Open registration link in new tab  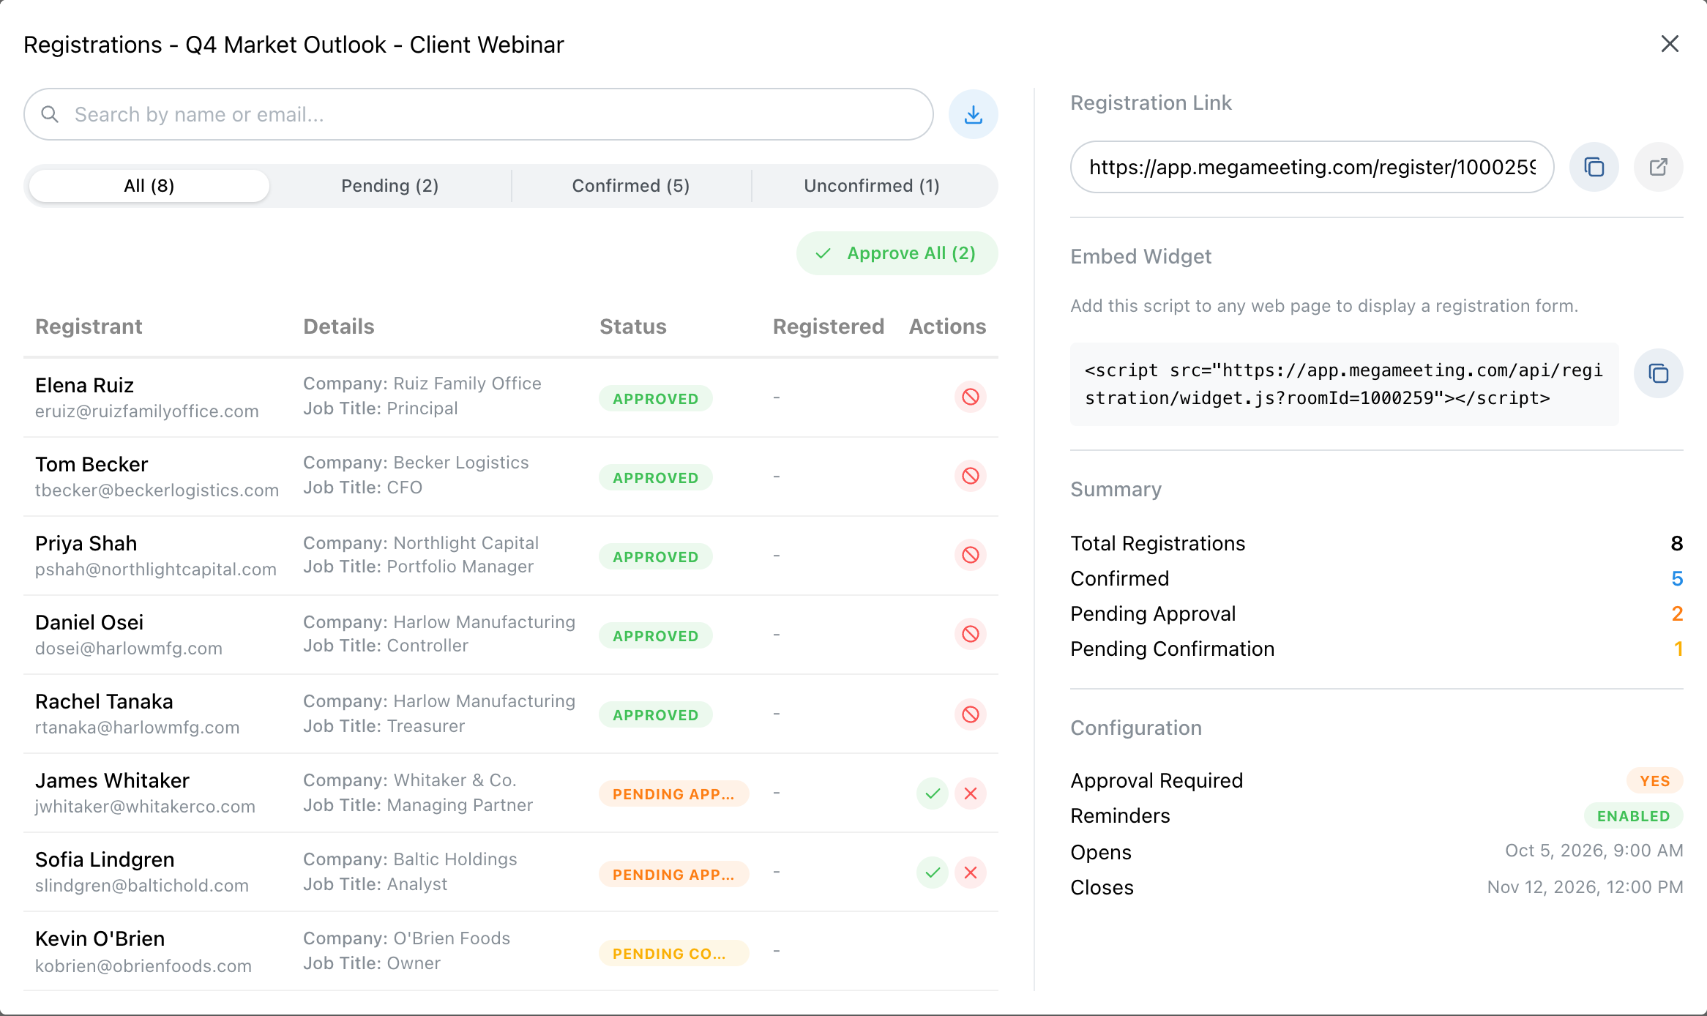[1658, 167]
